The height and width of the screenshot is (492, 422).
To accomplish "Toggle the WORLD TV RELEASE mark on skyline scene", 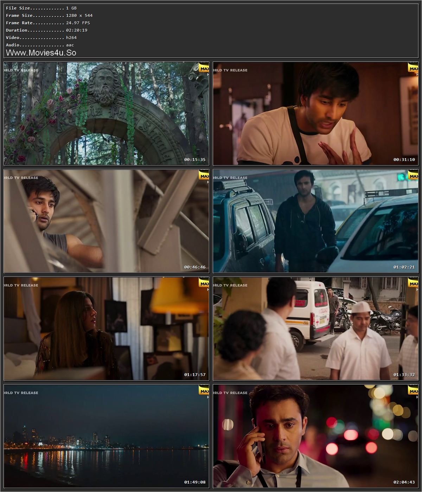I will click(x=20, y=393).
